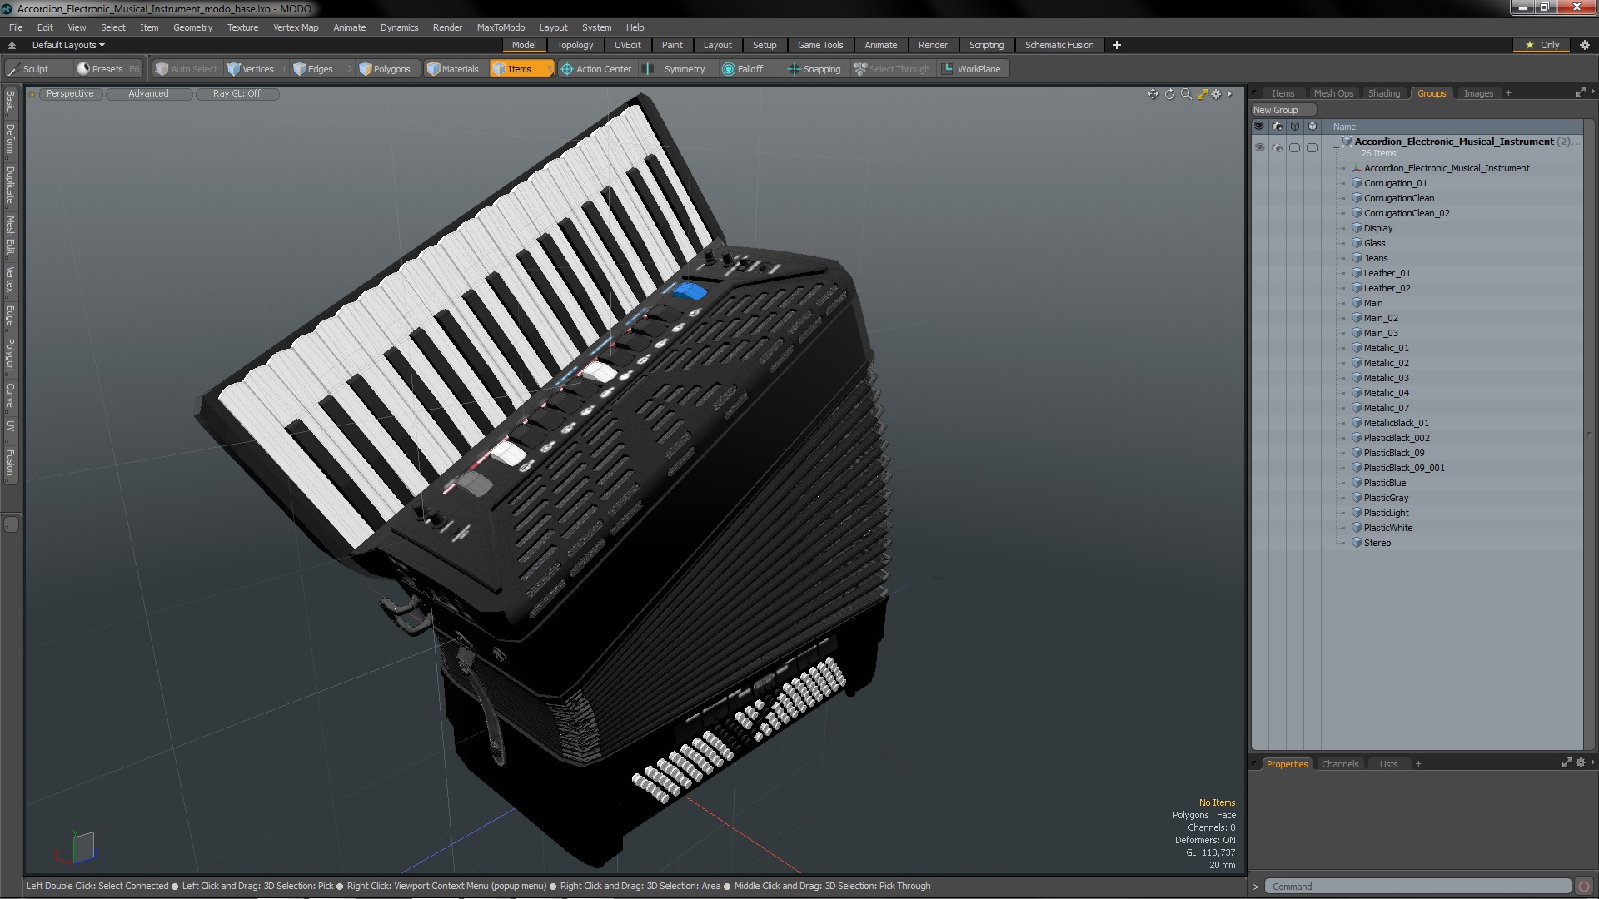Click the New Group button
This screenshot has width=1599, height=899.
coord(1282,110)
